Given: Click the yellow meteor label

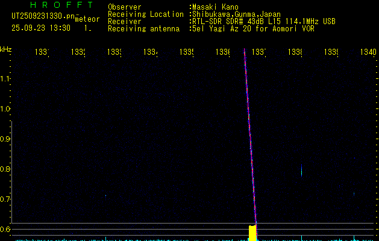Looking at the screenshot, I should [86, 20].
